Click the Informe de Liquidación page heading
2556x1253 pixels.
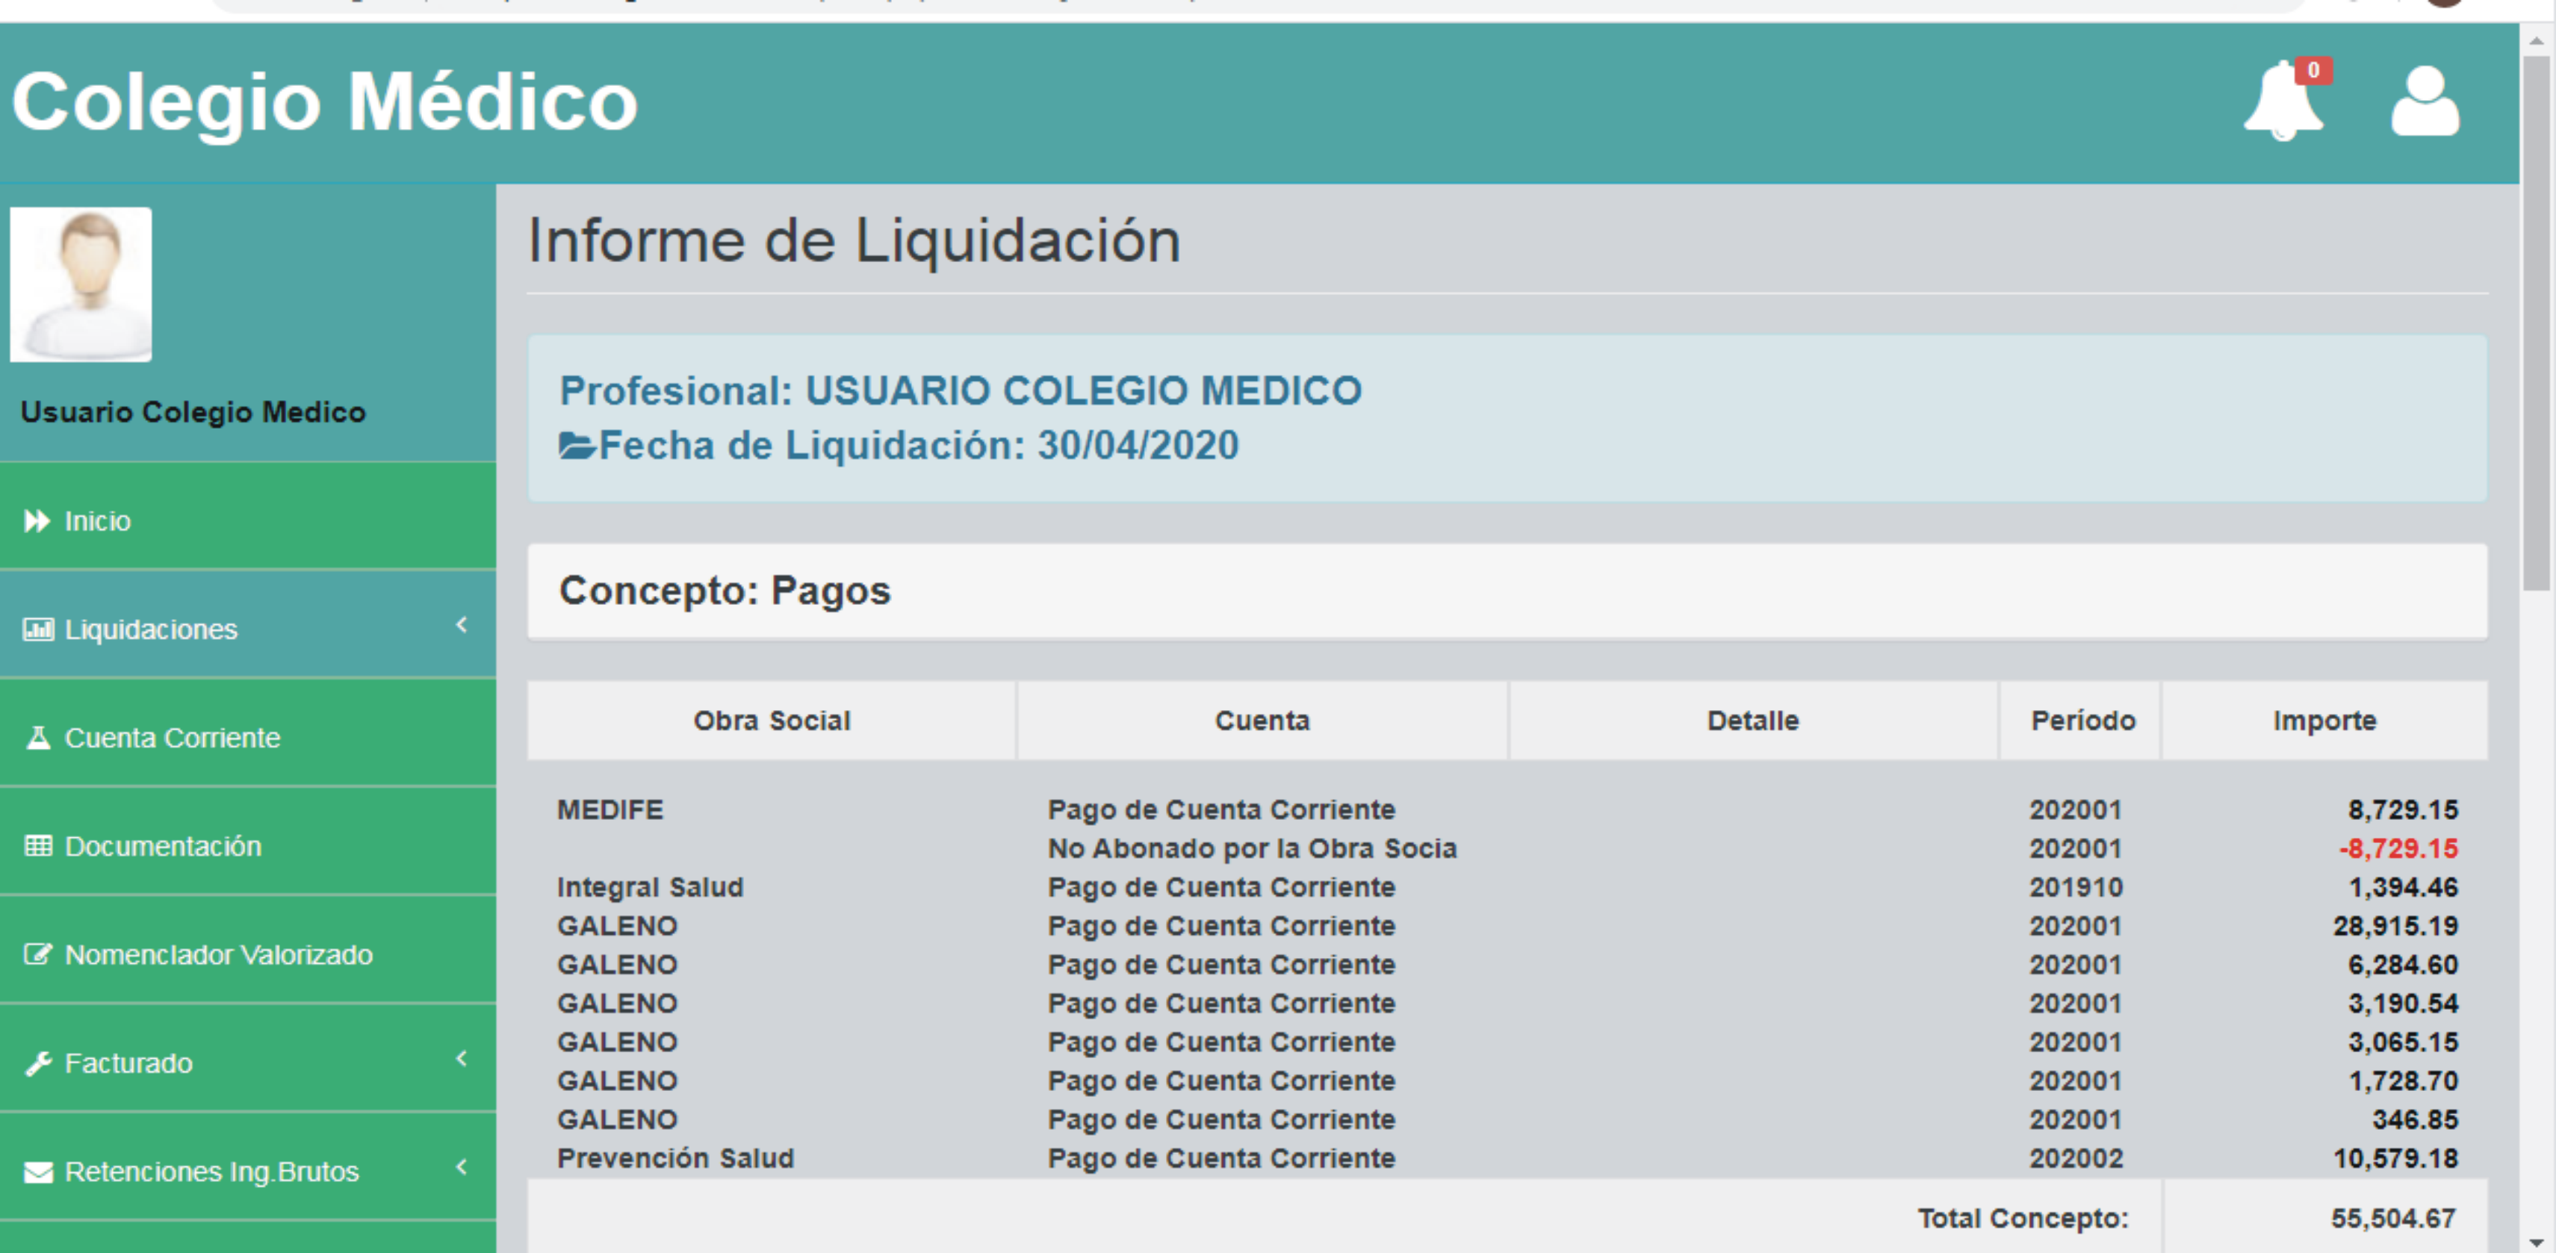tap(853, 241)
